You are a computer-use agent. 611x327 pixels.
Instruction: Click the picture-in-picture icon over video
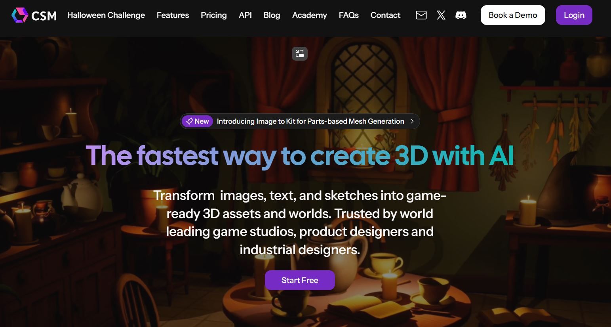click(300, 54)
